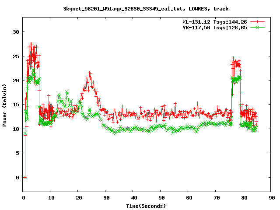Click the Power (Kelvin) y-axis label
280x210 pixels.
(4, 105)
